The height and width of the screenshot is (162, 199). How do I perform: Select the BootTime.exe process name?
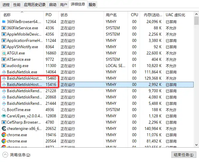[19, 110]
